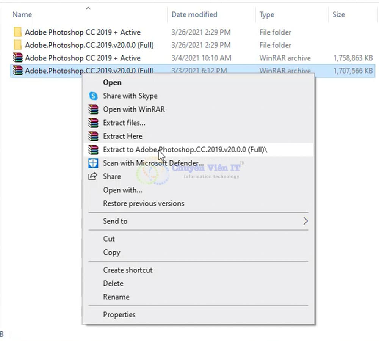Choose Restore previous versions
This screenshot has width=379, height=341.
coord(144,203)
